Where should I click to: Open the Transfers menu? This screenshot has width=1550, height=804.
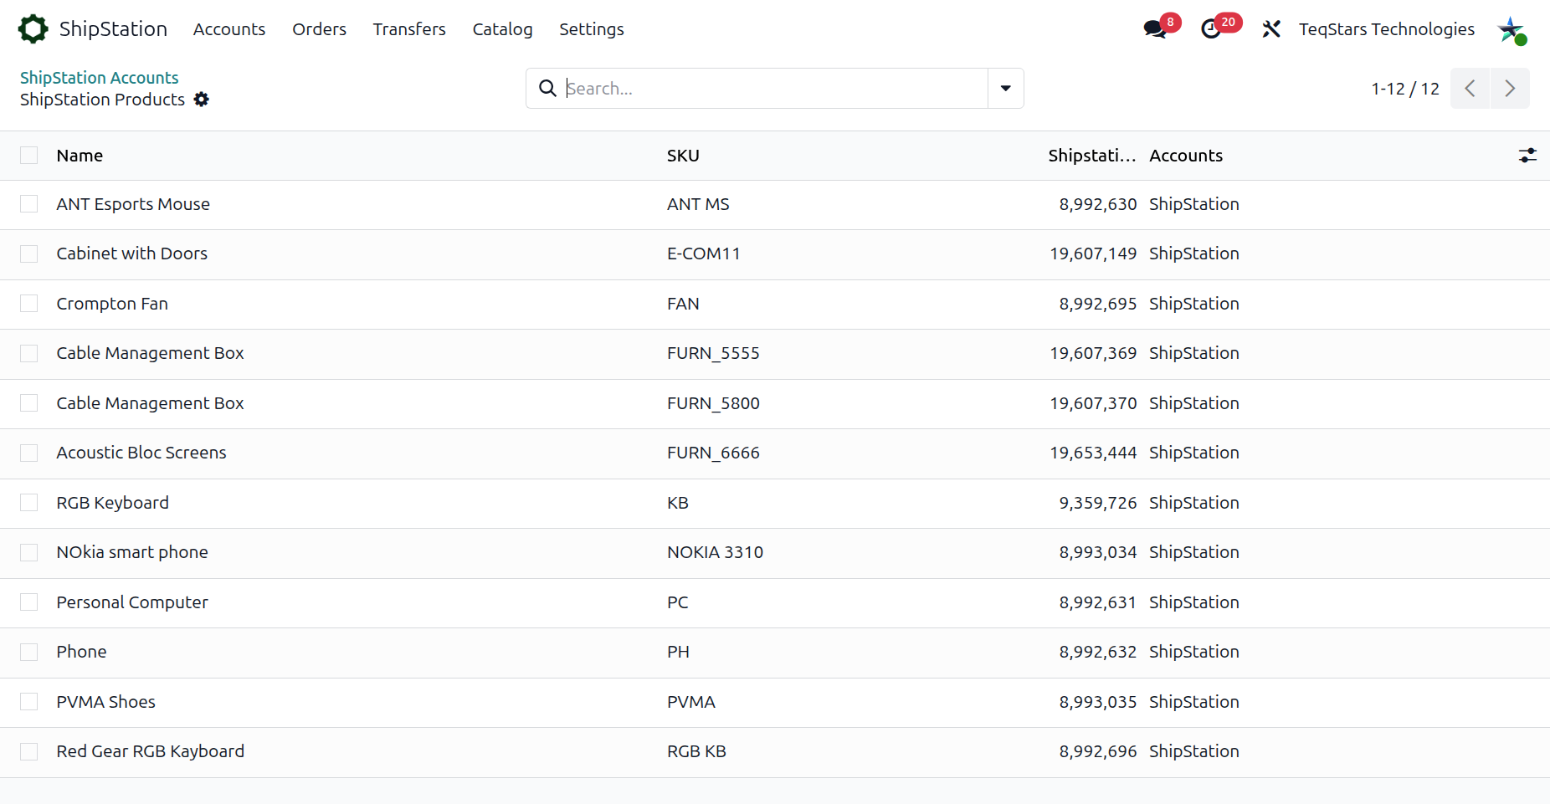pyautogui.click(x=409, y=29)
